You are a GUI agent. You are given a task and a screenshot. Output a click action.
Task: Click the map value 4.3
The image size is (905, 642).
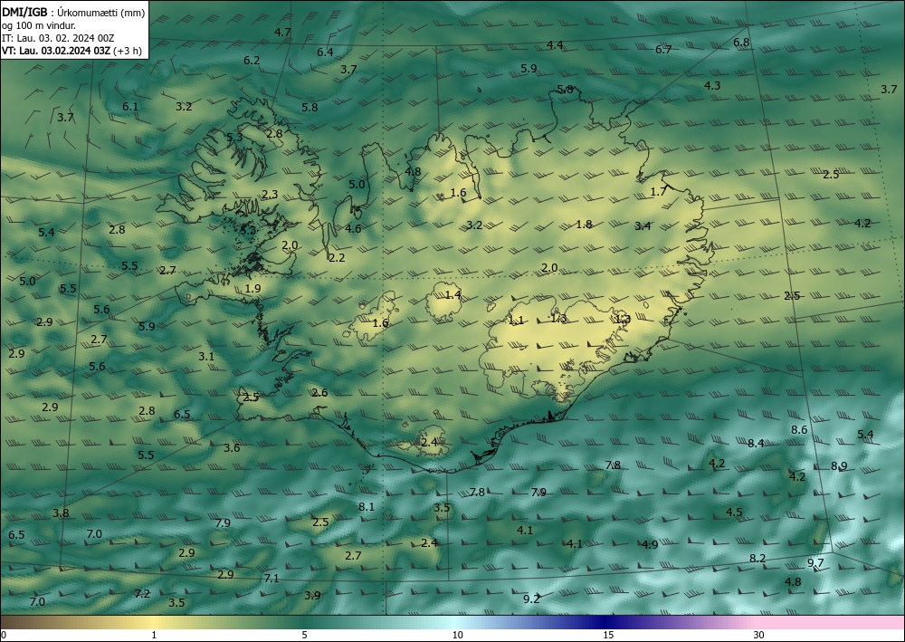click(x=712, y=85)
